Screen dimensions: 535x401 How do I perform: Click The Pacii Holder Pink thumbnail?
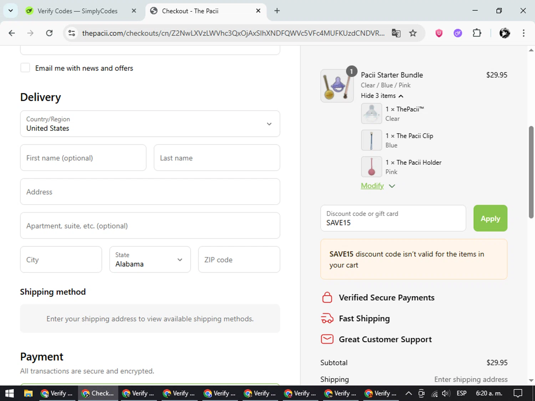point(371,167)
